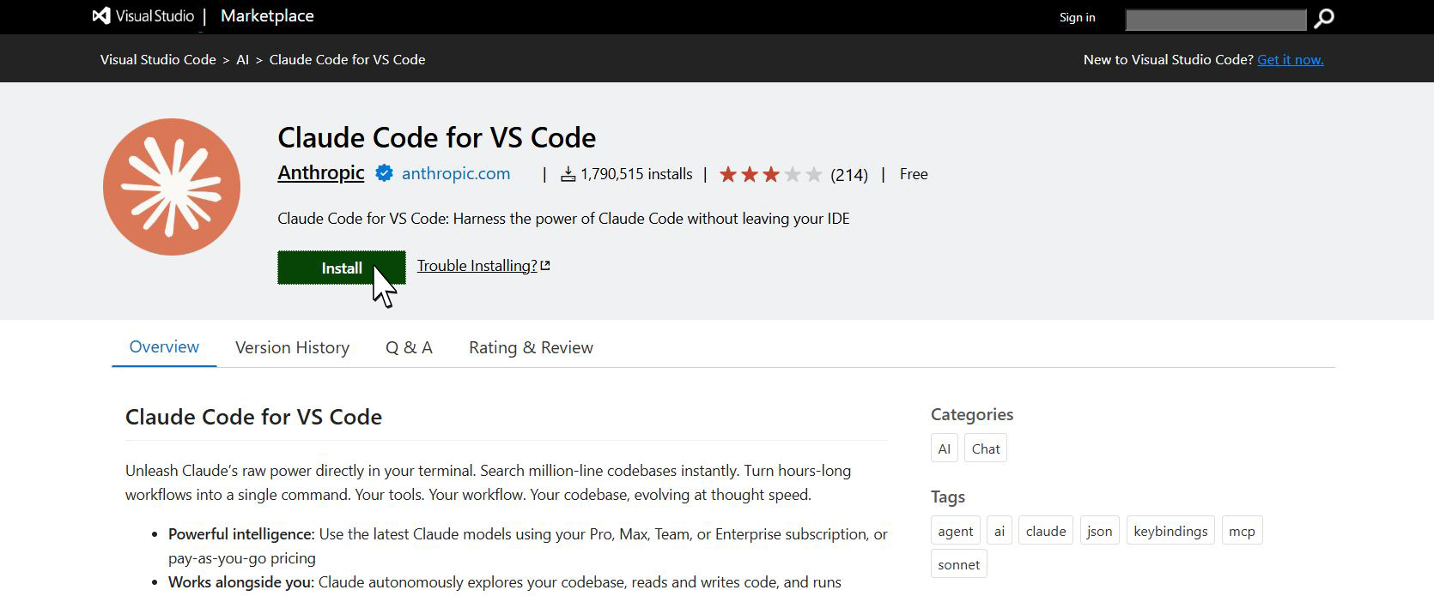Click the Claude Code extension logo
This screenshot has height=596, width=1434.
click(x=172, y=187)
